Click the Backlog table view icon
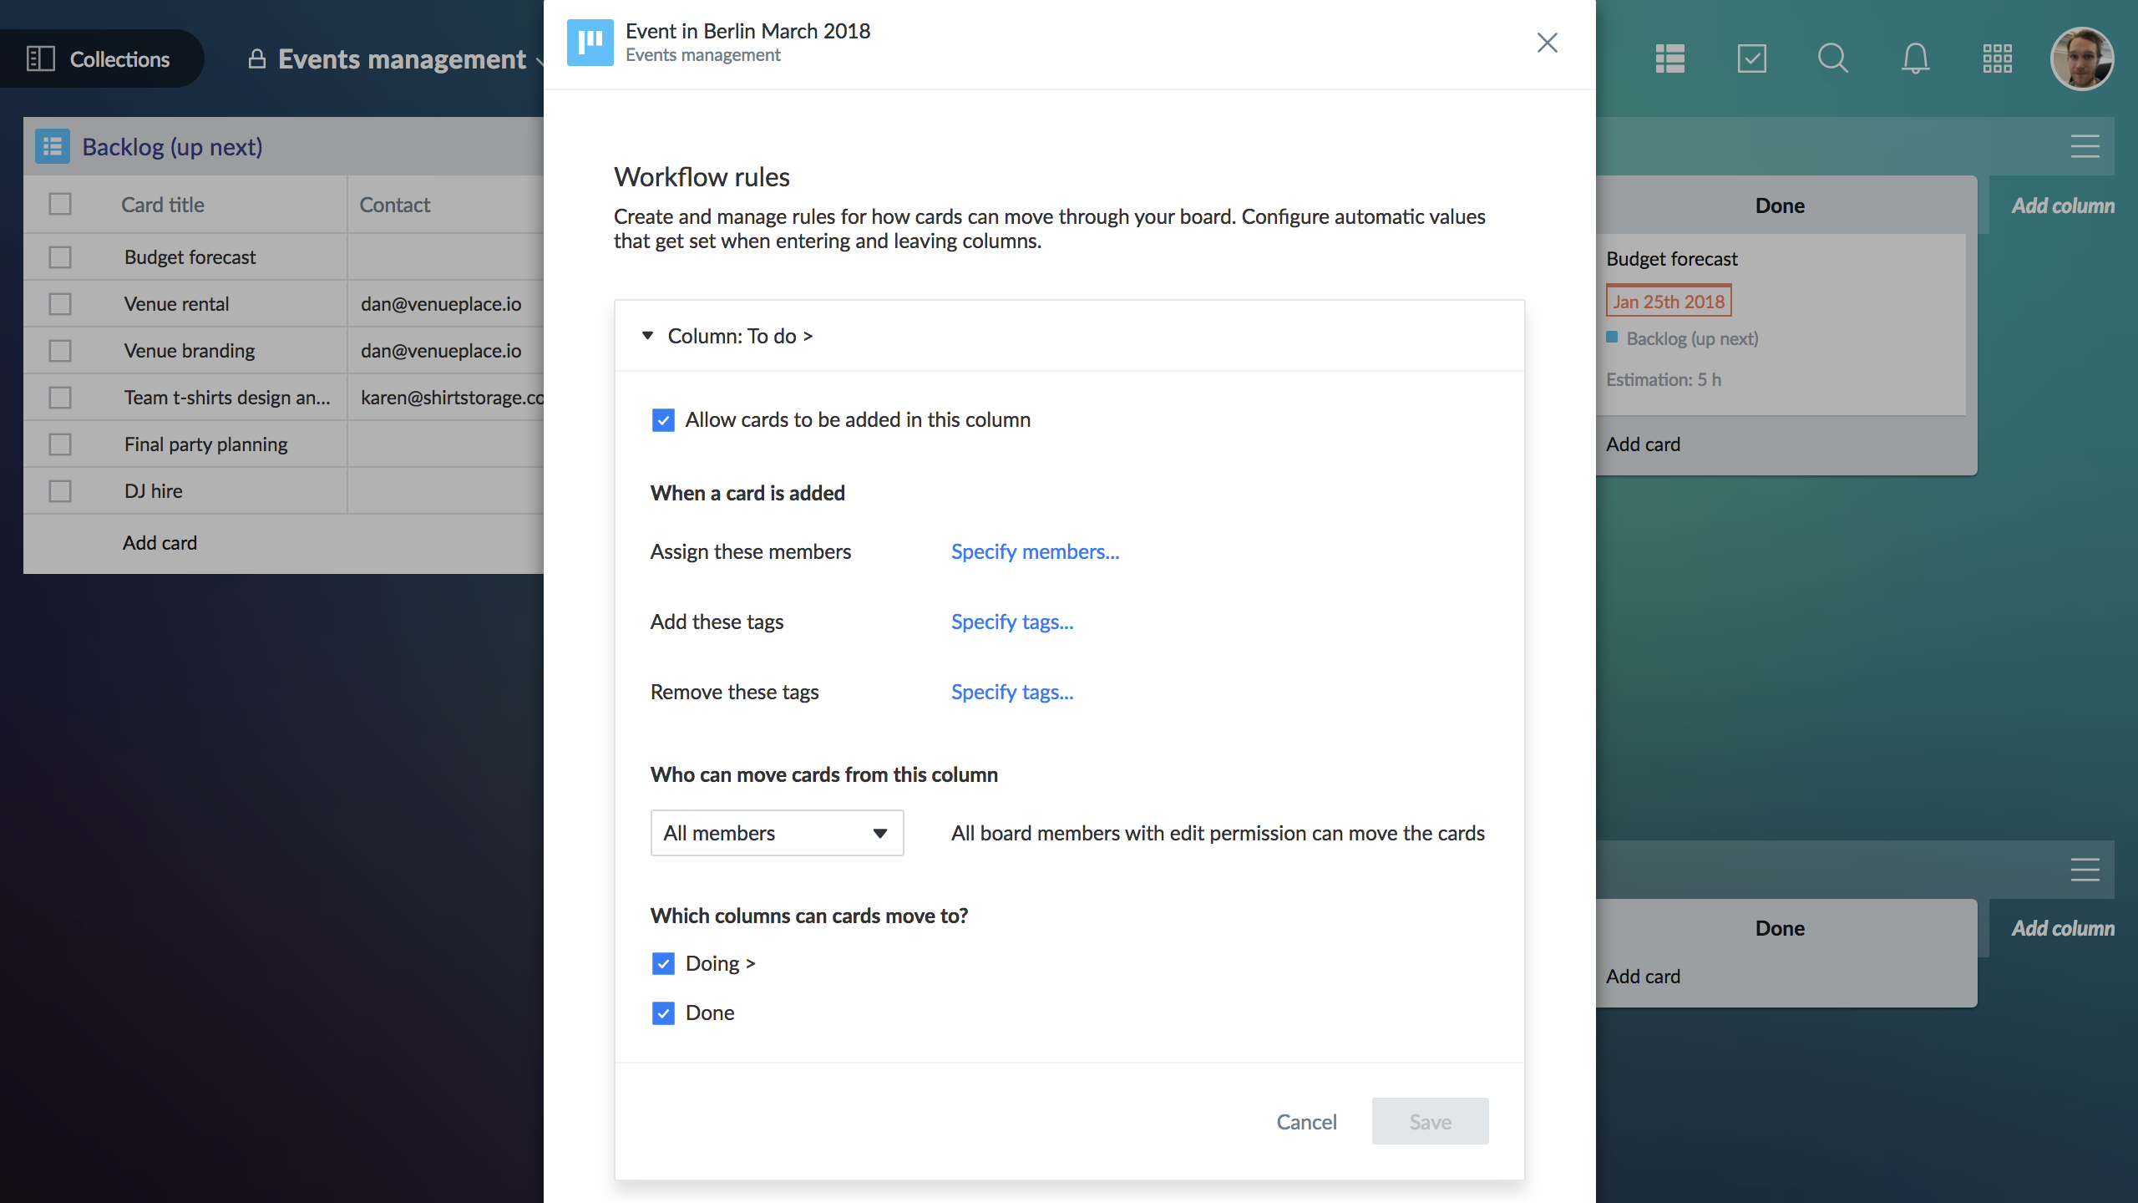 [x=53, y=147]
